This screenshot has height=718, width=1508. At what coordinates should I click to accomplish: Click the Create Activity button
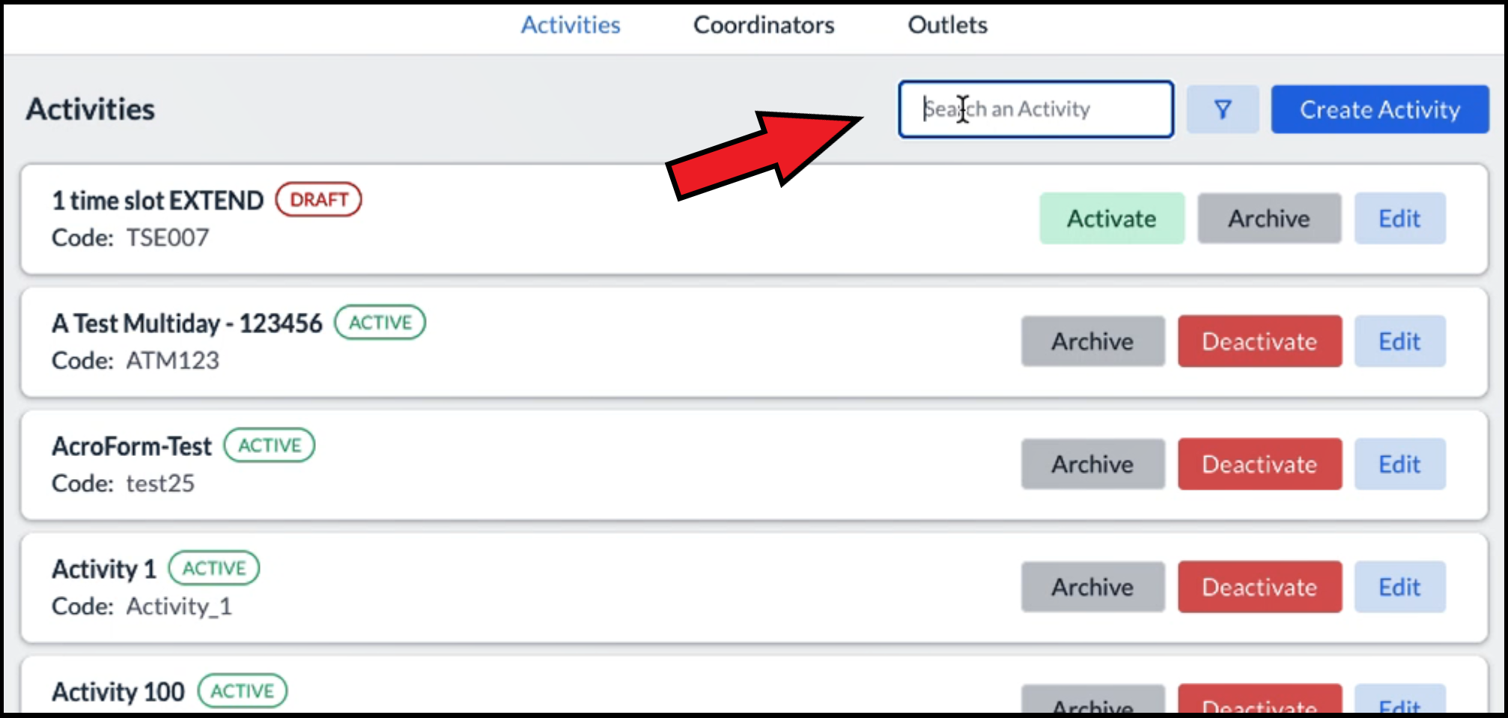tap(1379, 109)
